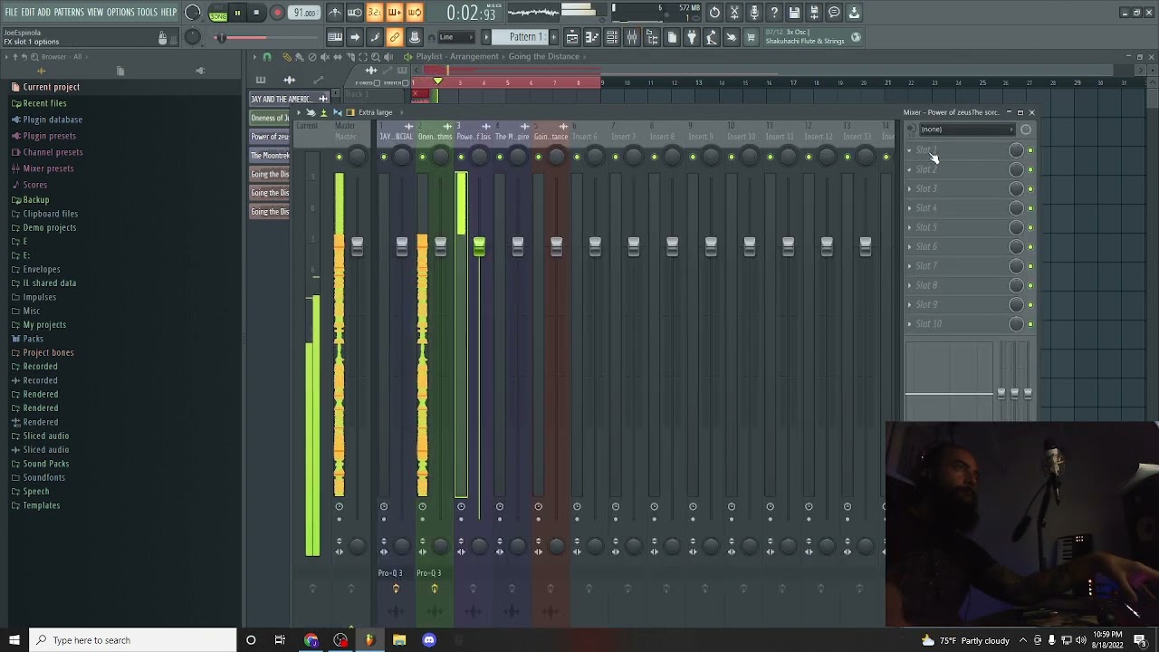
Task: Open the Piano roll view icon
Action: [x=592, y=37]
